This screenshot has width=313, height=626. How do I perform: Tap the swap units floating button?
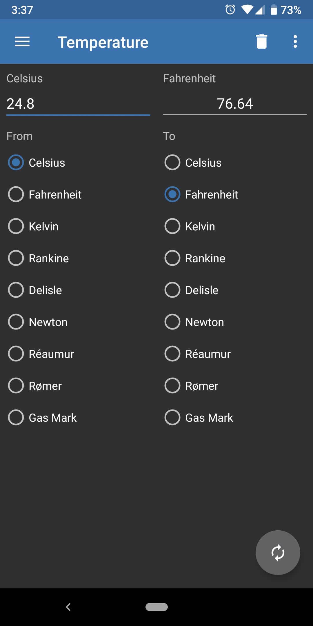click(278, 552)
